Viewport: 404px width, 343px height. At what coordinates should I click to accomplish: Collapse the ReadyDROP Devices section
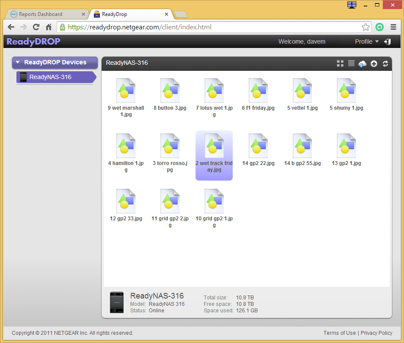[55, 63]
